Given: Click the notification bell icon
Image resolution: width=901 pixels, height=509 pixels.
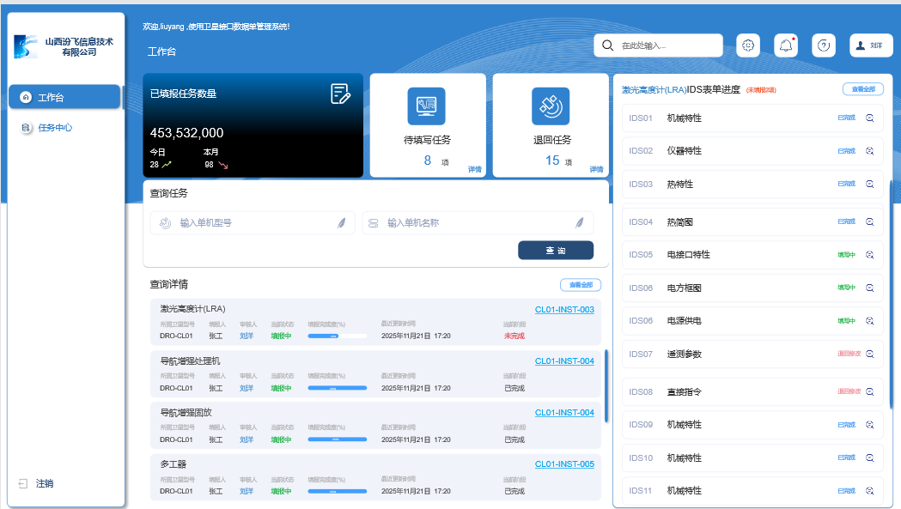Looking at the screenshot, I should [x=786, y=45].
